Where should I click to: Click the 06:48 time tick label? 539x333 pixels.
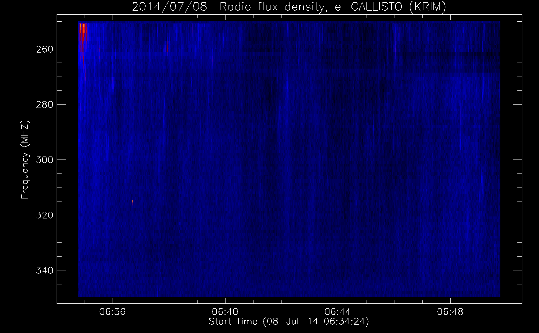tap(450, 312)
